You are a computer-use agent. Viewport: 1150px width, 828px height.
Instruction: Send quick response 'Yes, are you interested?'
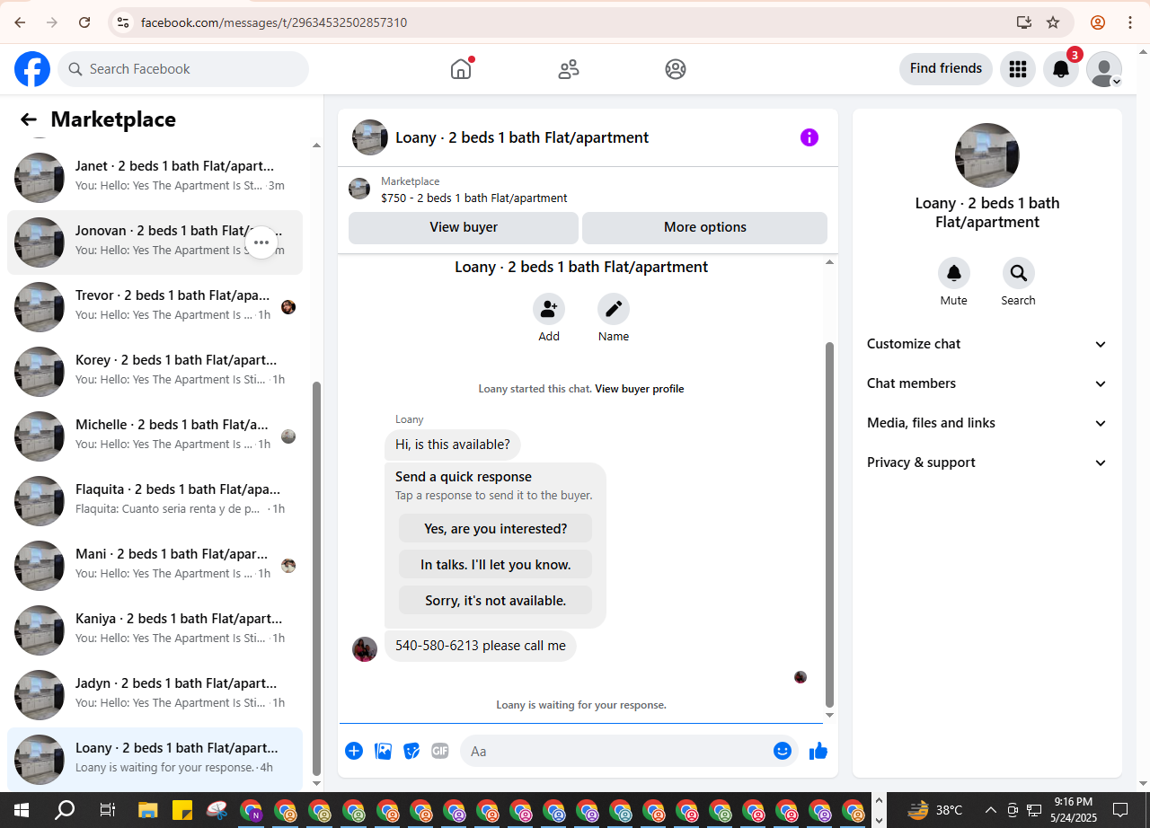coord(496,529)
